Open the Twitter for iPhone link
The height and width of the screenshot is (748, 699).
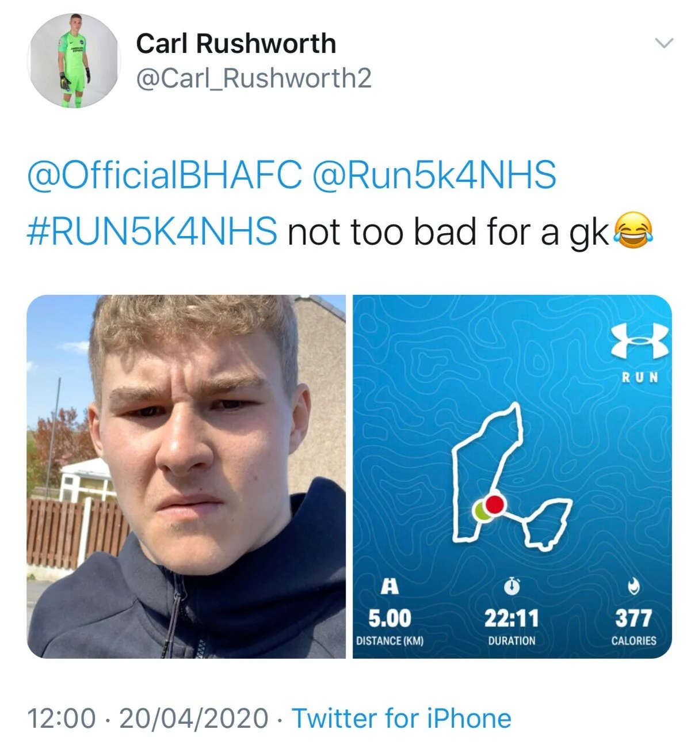tap(402, 718)
